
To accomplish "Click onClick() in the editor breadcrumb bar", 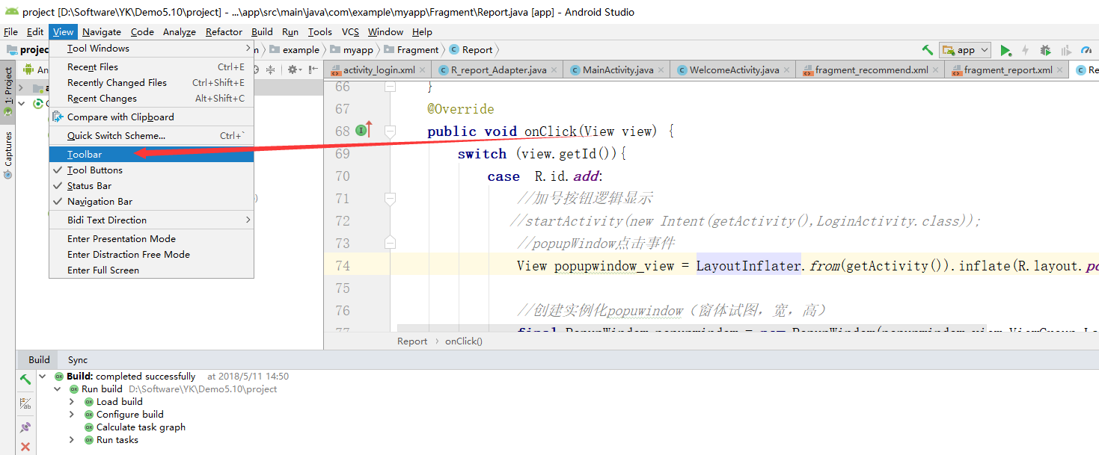I will pos(464,341).
